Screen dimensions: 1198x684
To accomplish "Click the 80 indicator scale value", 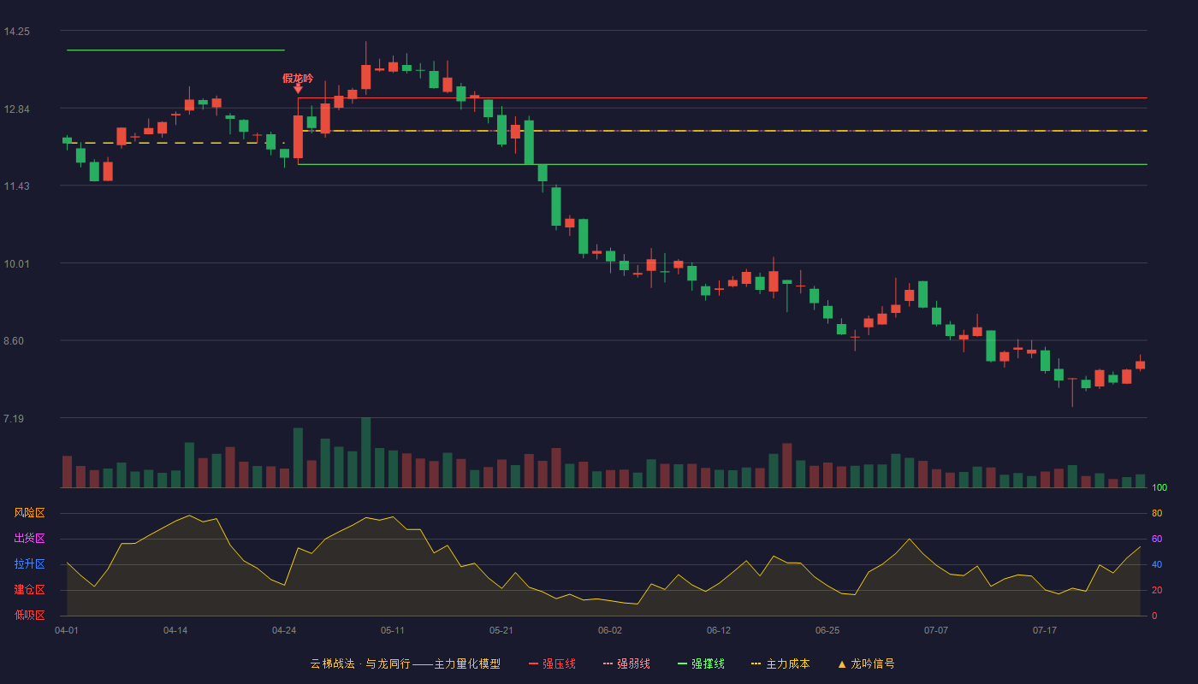I will click(x=1157, y=514).
